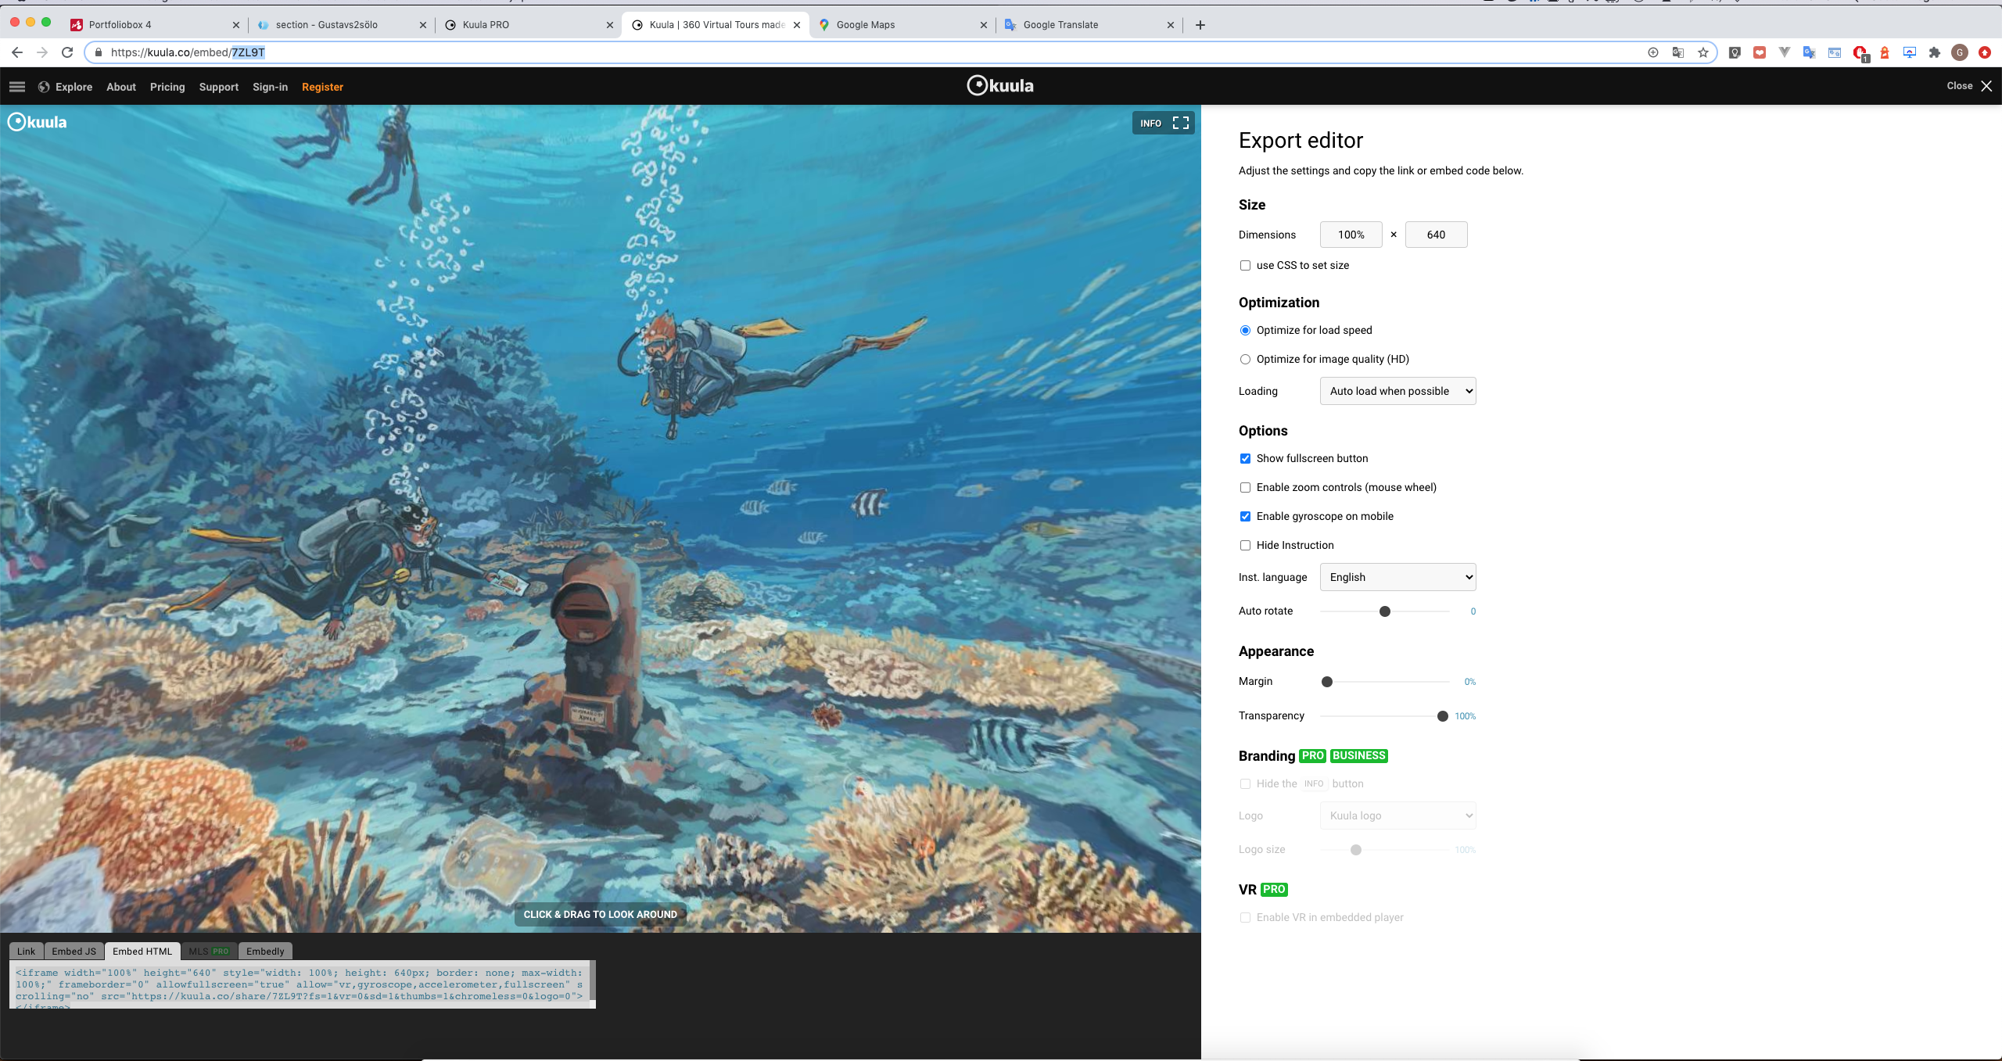The height and width of the screenshot is (1061, 2002).
Task: Open the browser extensions puzzle icon
Action: [1934, 52]
